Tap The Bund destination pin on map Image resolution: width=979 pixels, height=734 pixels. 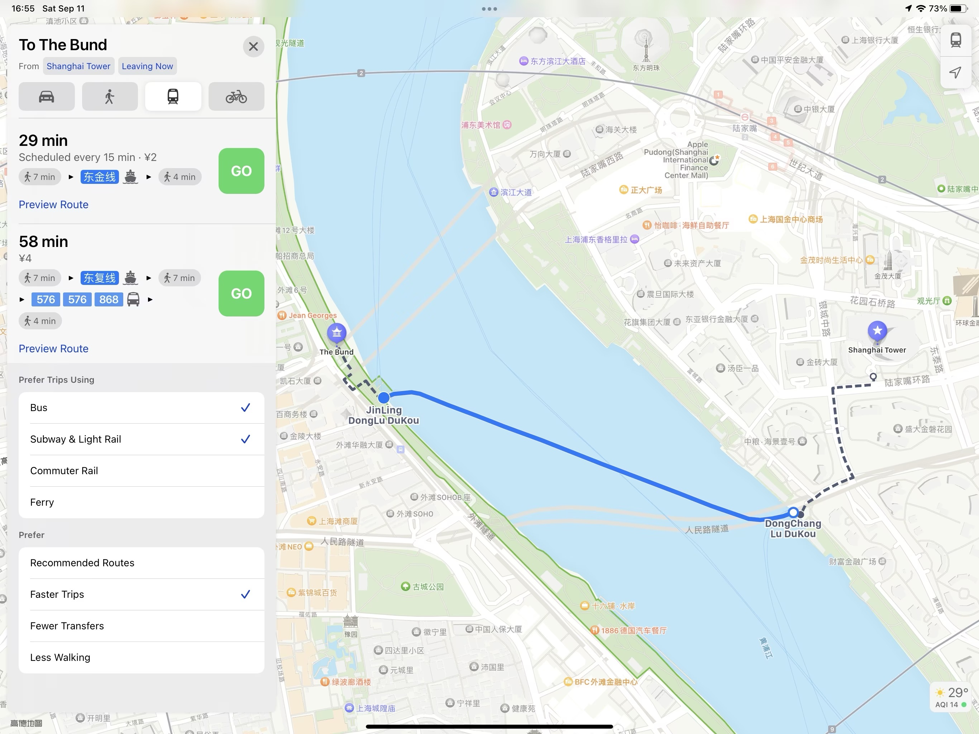pos(336,333)
